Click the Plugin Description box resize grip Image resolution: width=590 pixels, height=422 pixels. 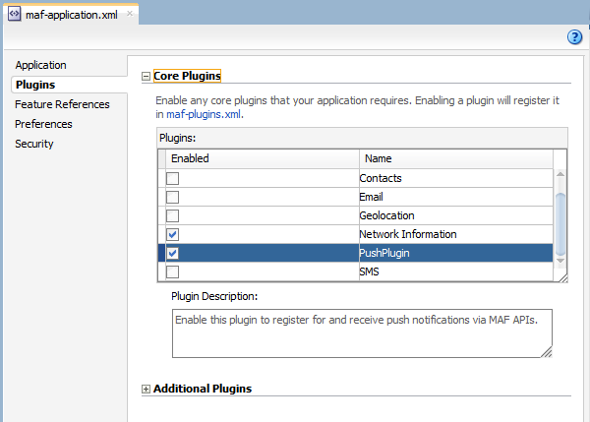[547, 352]
